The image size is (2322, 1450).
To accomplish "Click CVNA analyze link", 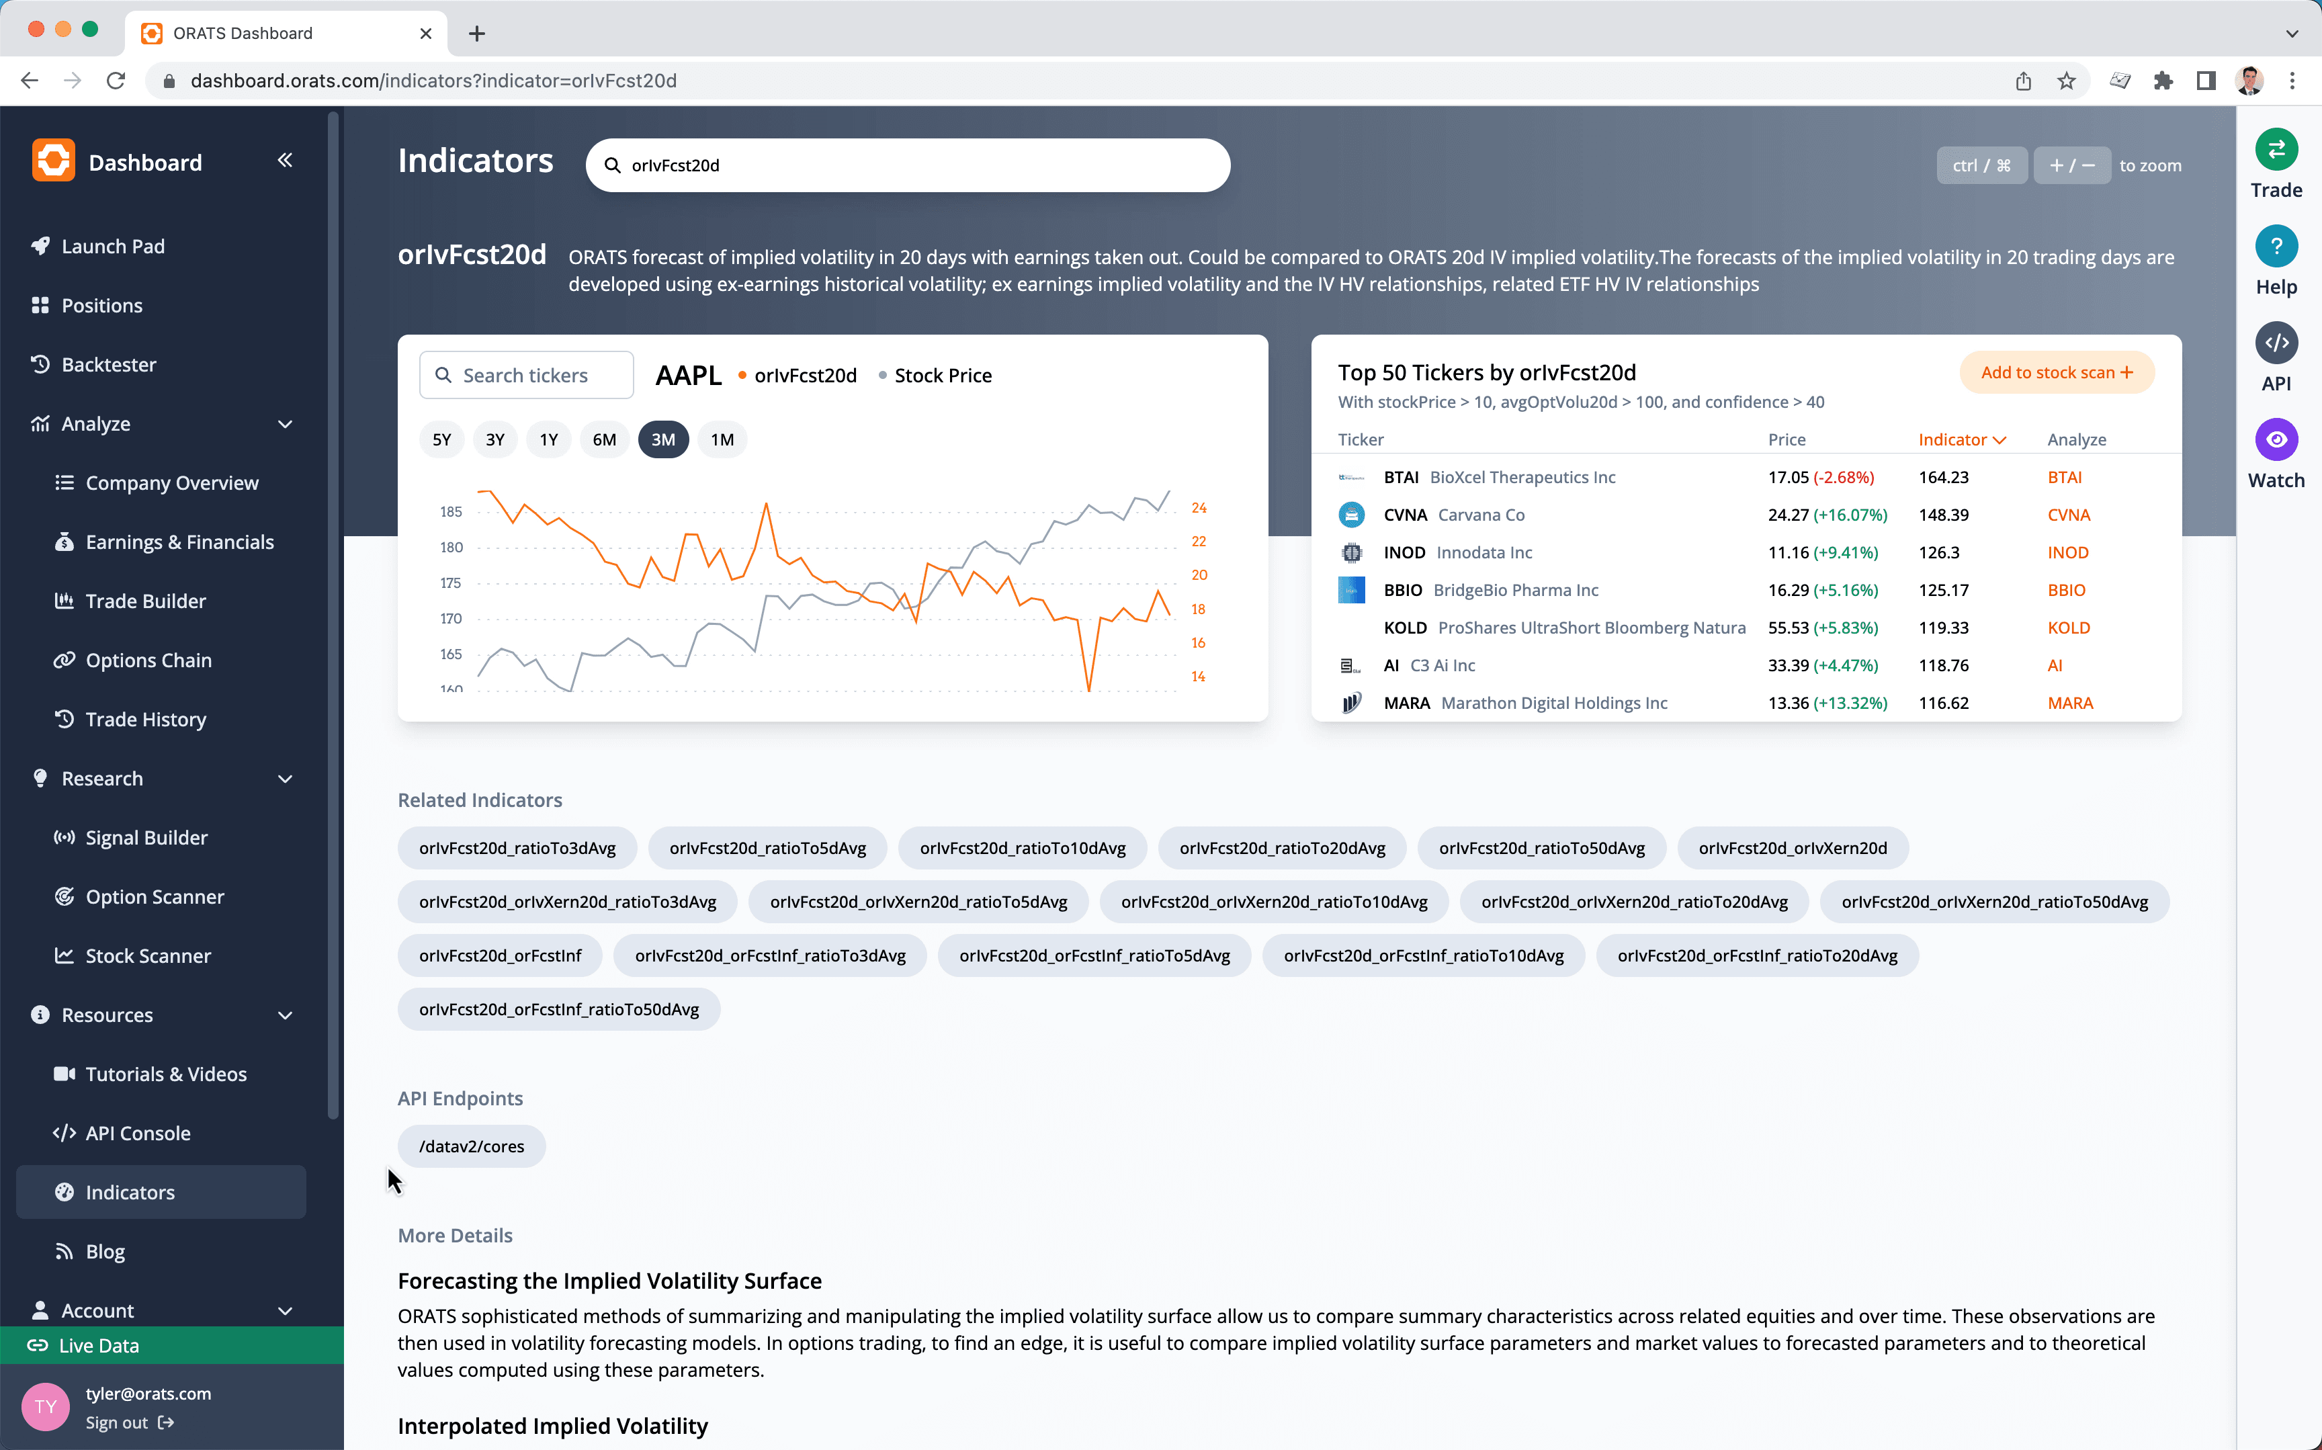I will [2069, 515].
